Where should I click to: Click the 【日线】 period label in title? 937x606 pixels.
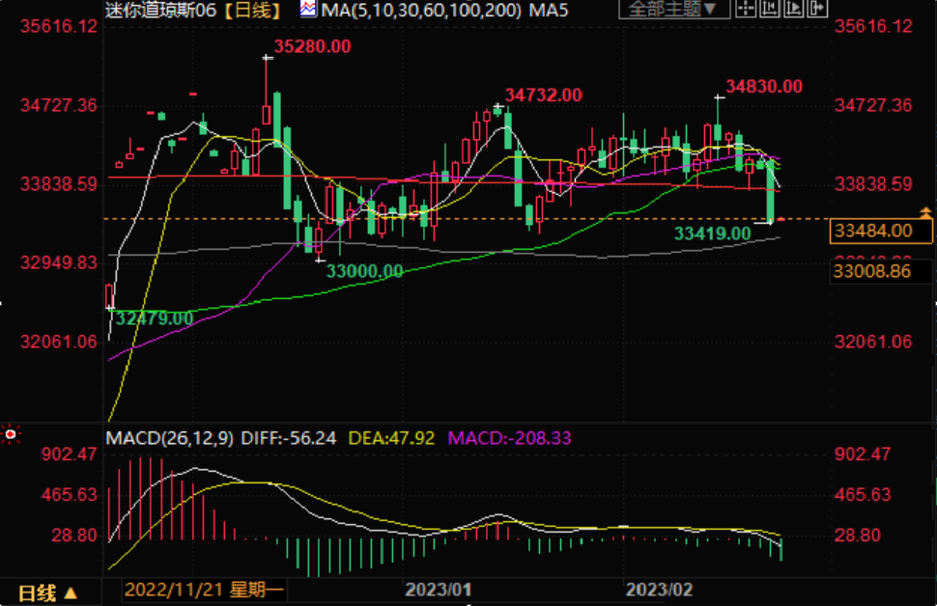click(254, 11)
